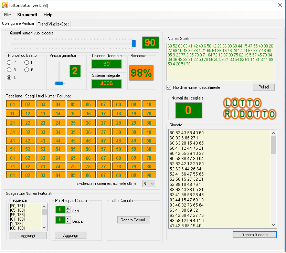
Task: Click the Vincita garantita vertical slider thumb
Action: (59, 83)
